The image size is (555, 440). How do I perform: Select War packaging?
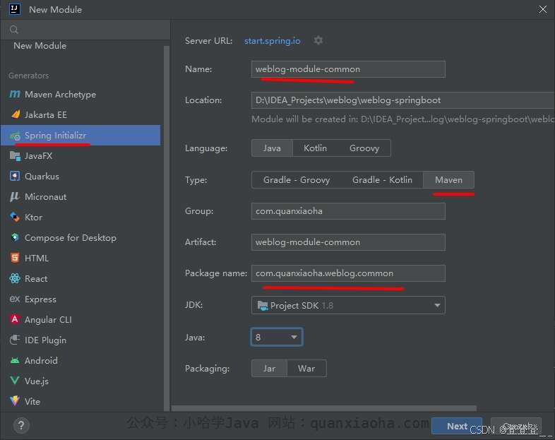point(306,369)
